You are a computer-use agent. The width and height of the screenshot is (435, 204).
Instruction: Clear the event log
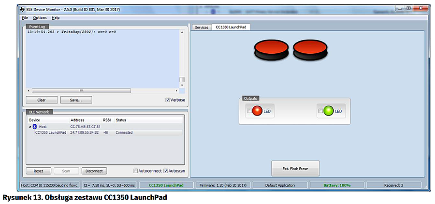click(42, 100)
